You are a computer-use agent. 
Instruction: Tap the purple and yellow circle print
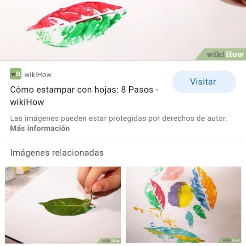[x=180, y=195]
